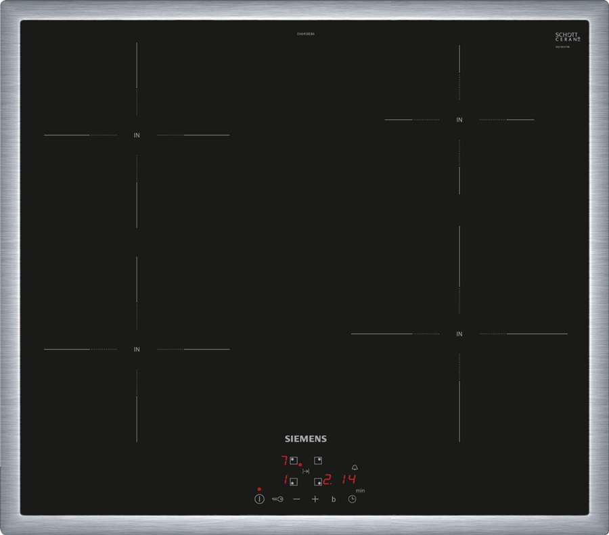Select the front-left cooking zone icon
The image size is (609, 535).
[x=294, y=482]
